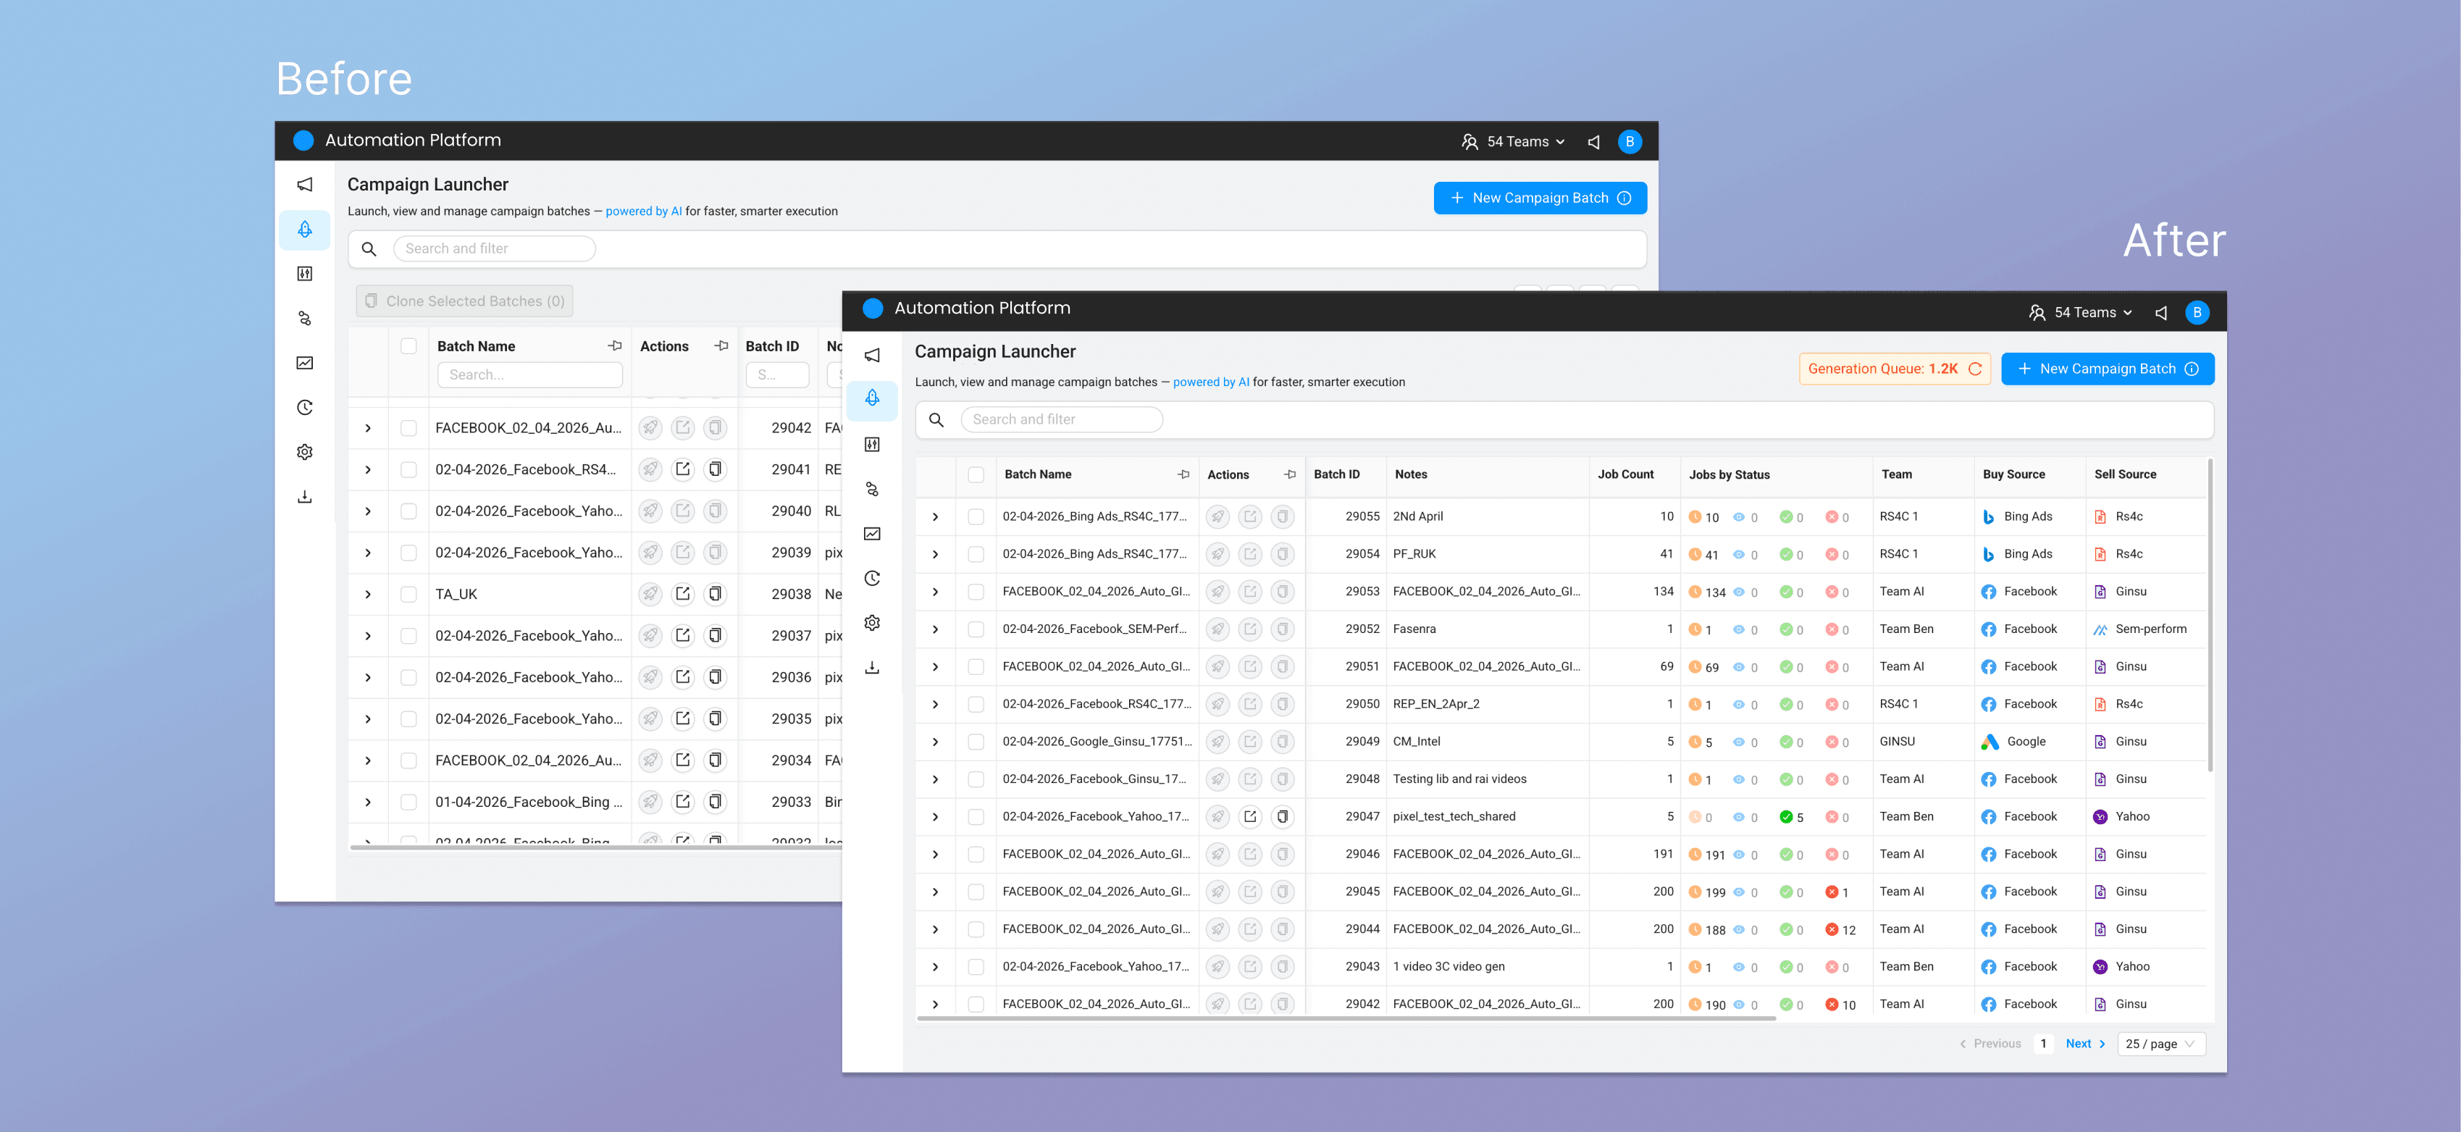Click the open-link action icon for batch 29047
Screen dimensions: 2461x1132
tap(1249, 817)
